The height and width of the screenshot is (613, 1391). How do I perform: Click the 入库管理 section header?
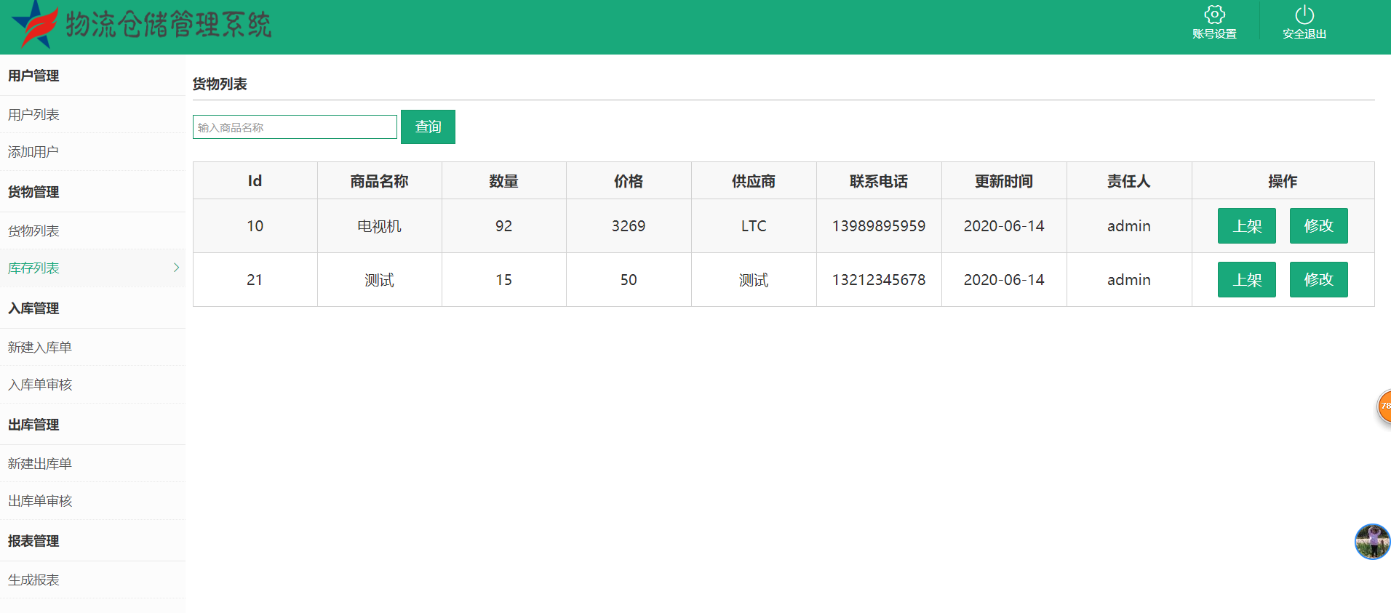(33, 308)
